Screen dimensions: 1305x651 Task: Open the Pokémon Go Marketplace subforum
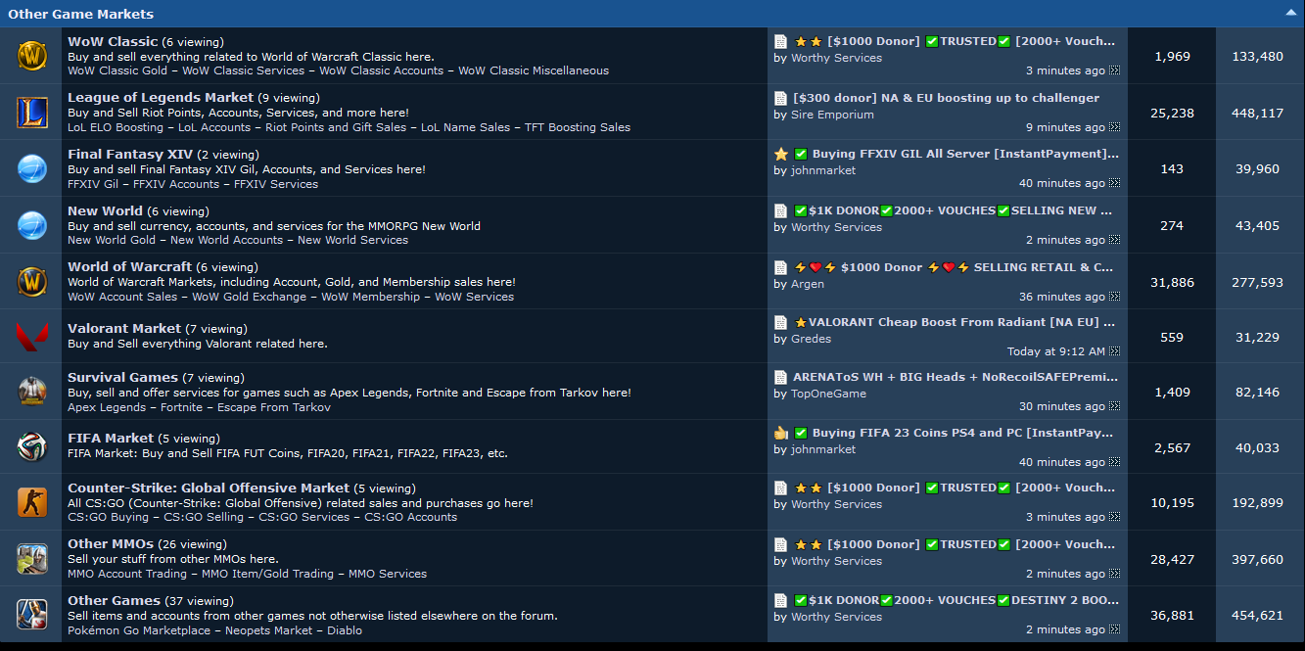pos(139,630)
